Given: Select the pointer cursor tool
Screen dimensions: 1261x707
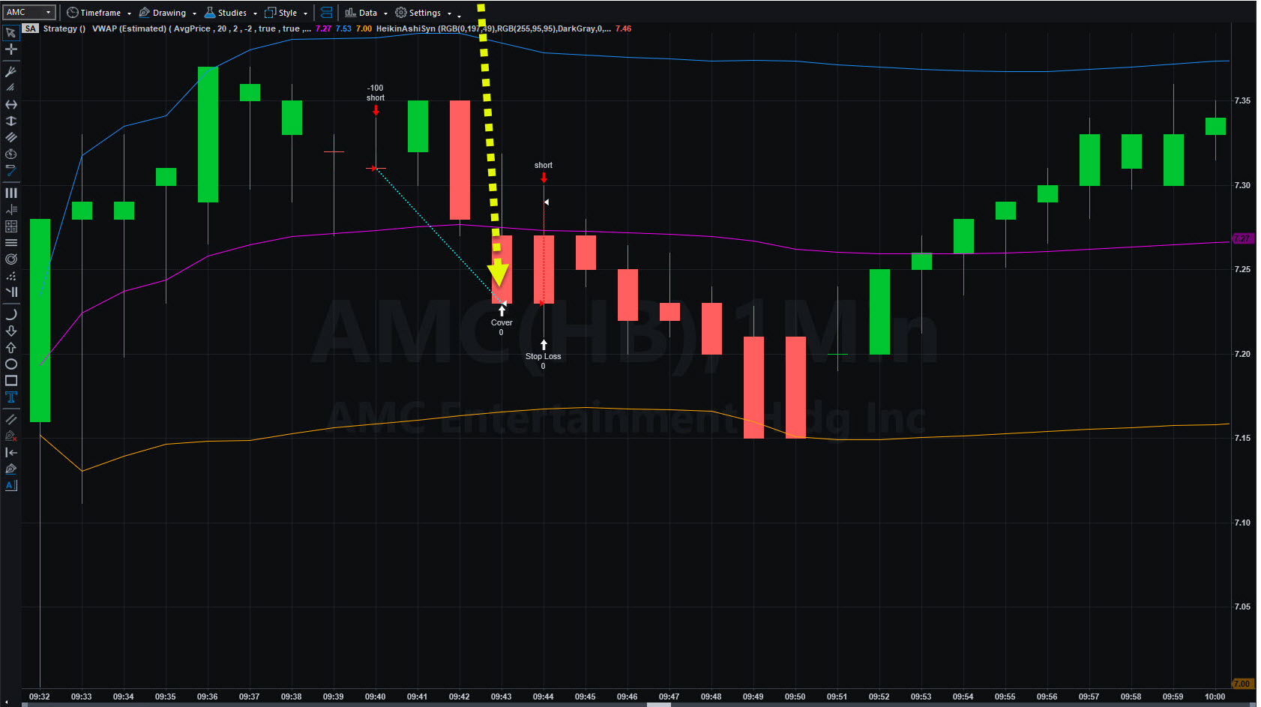Looking at the screenshot, I should (10, 33).
